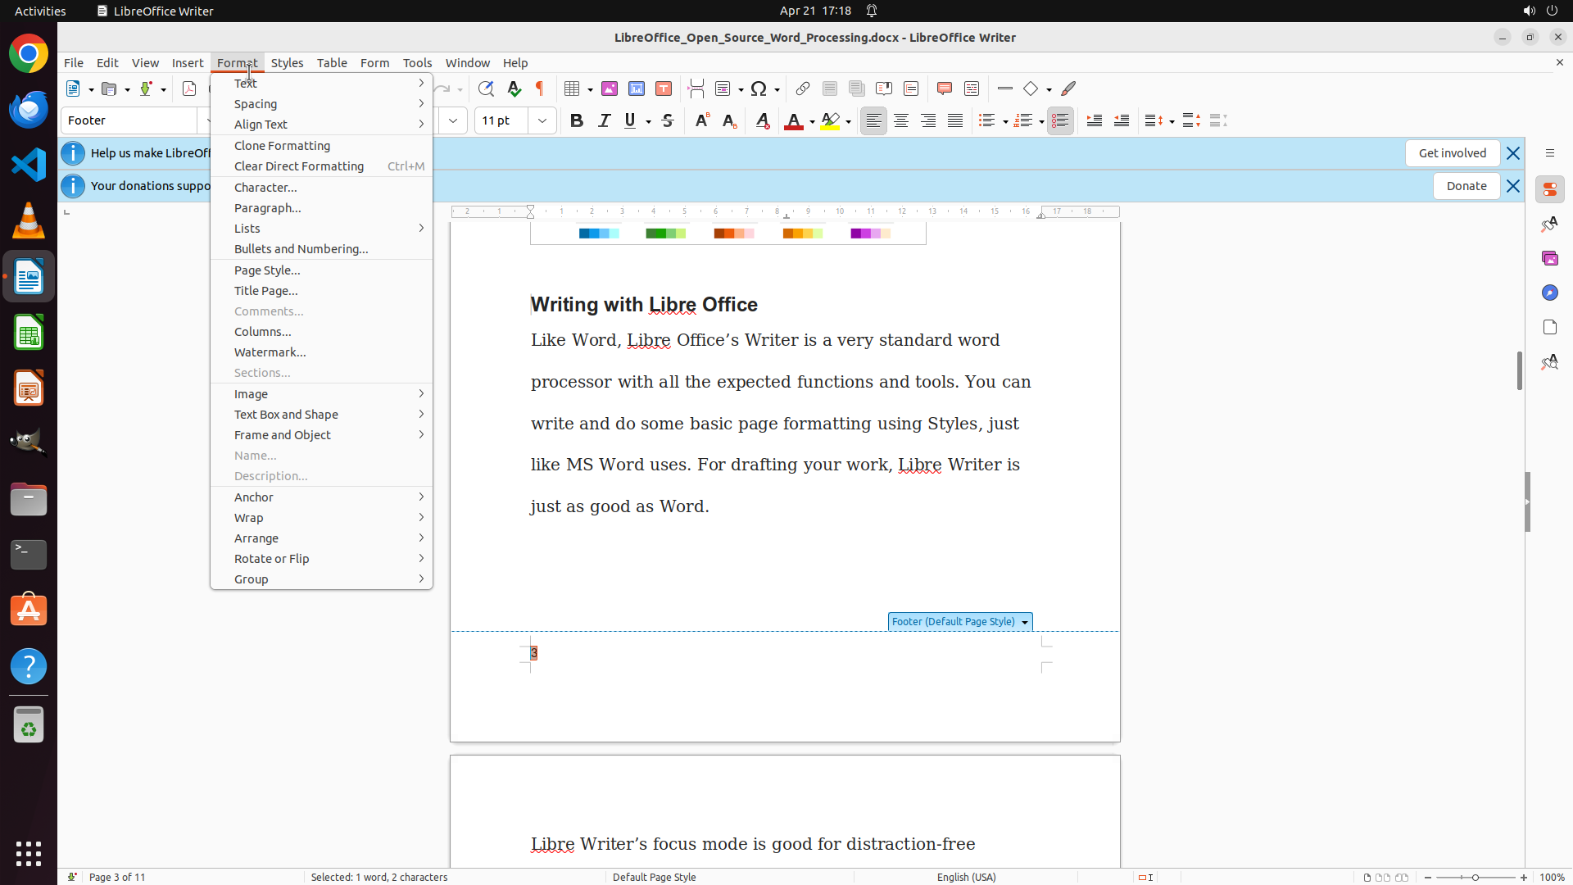Toggle Bold formatting
Viewport: 1573px width, 885px height.
click(577, 120)
